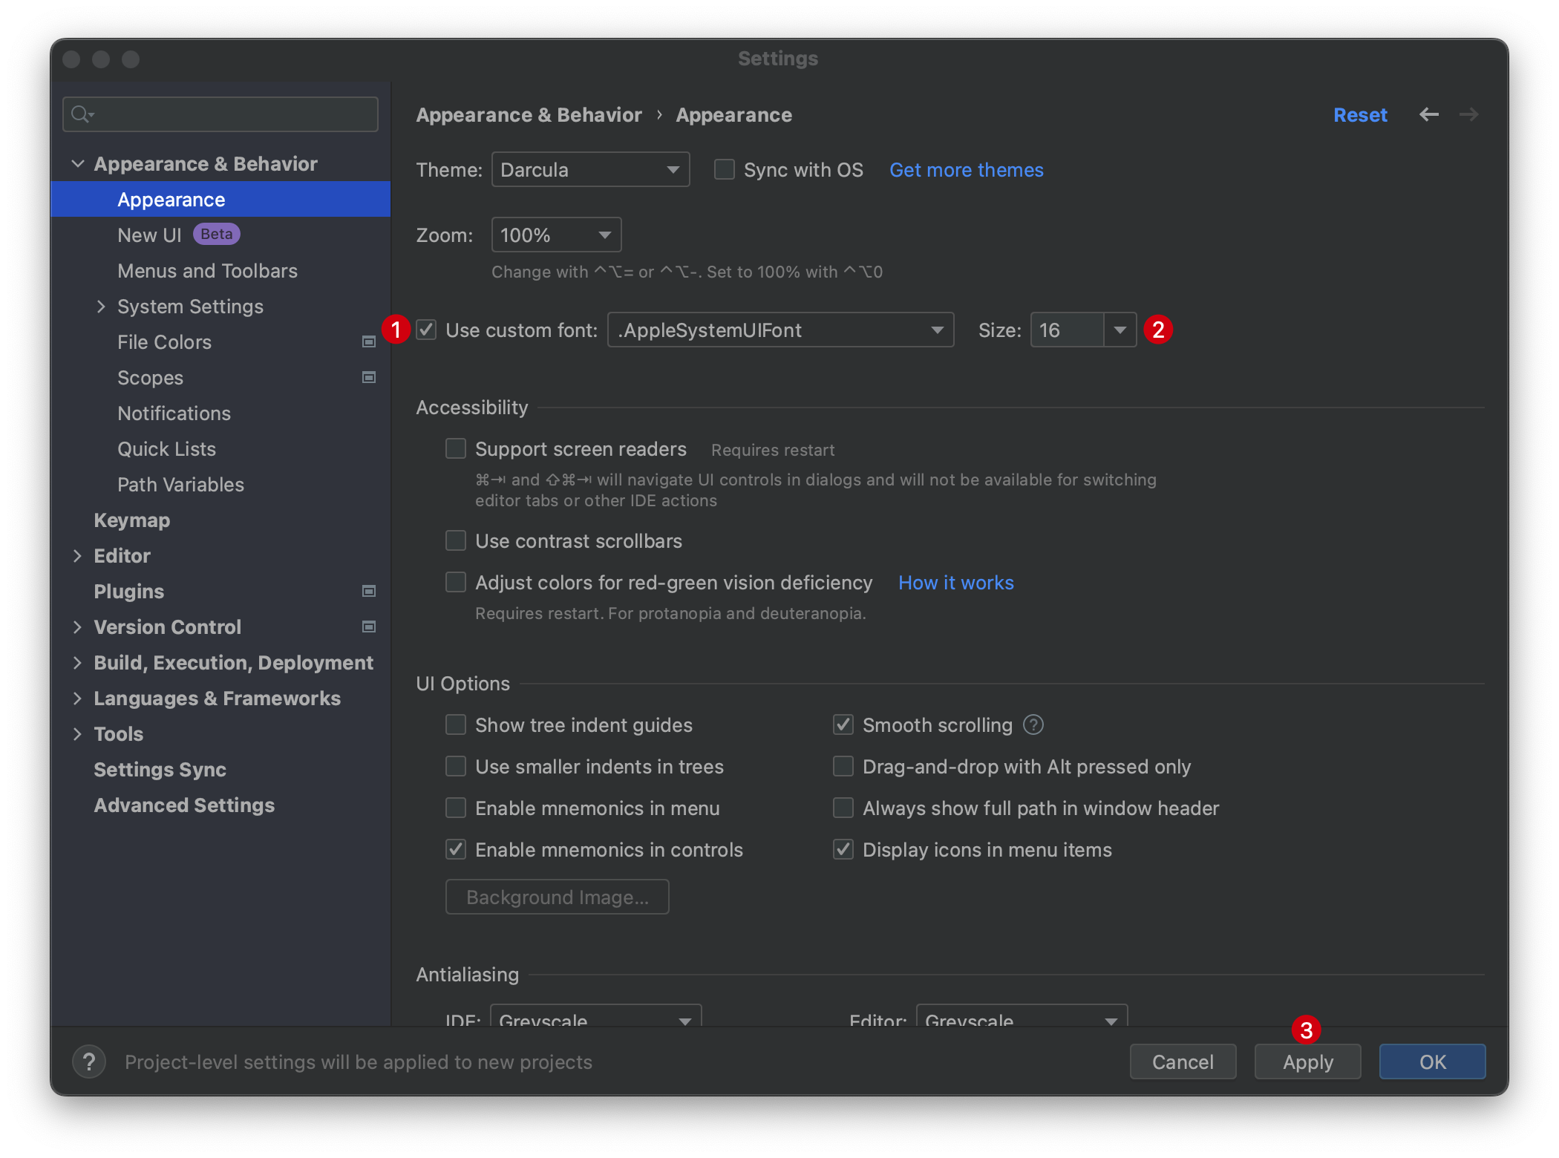Click Appearance & Behavior breadcrumb
This screenshot has width=1559, height=1158.
[x=529, y=114]
